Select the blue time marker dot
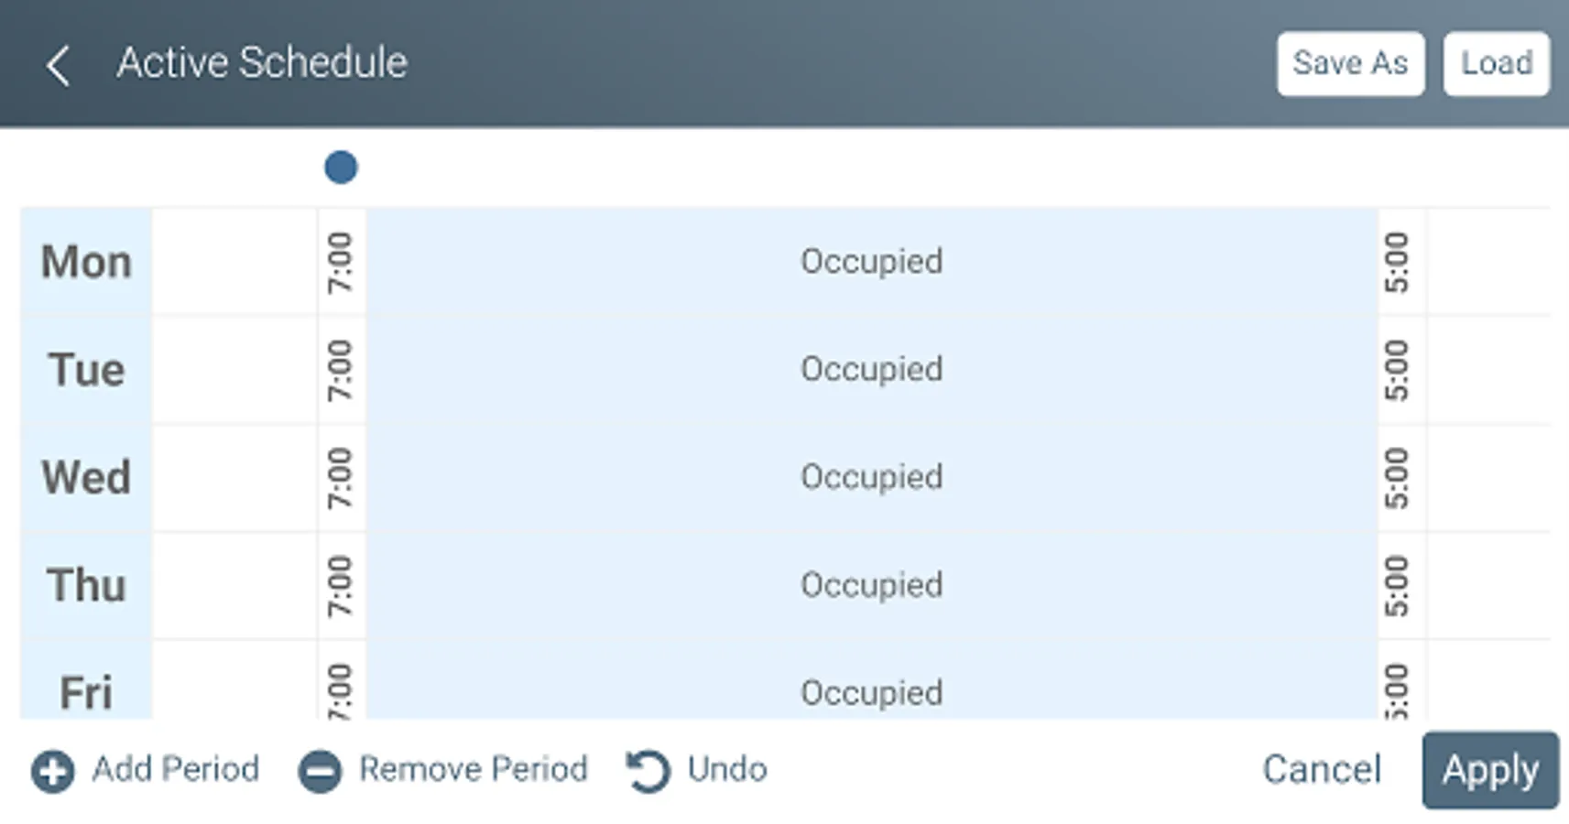 [341, 168]
